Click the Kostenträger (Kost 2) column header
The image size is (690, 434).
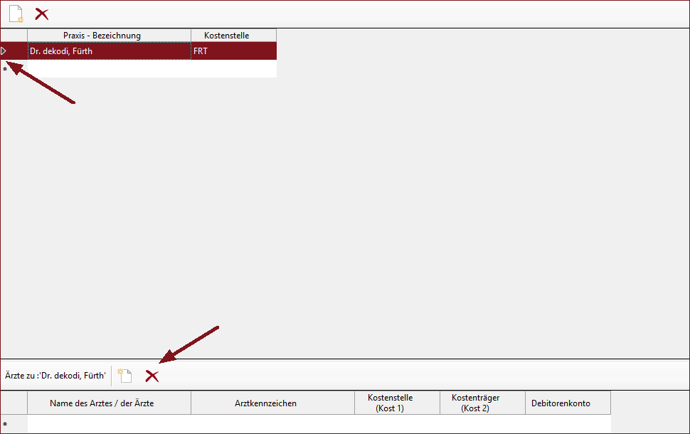tap(483, 403)
